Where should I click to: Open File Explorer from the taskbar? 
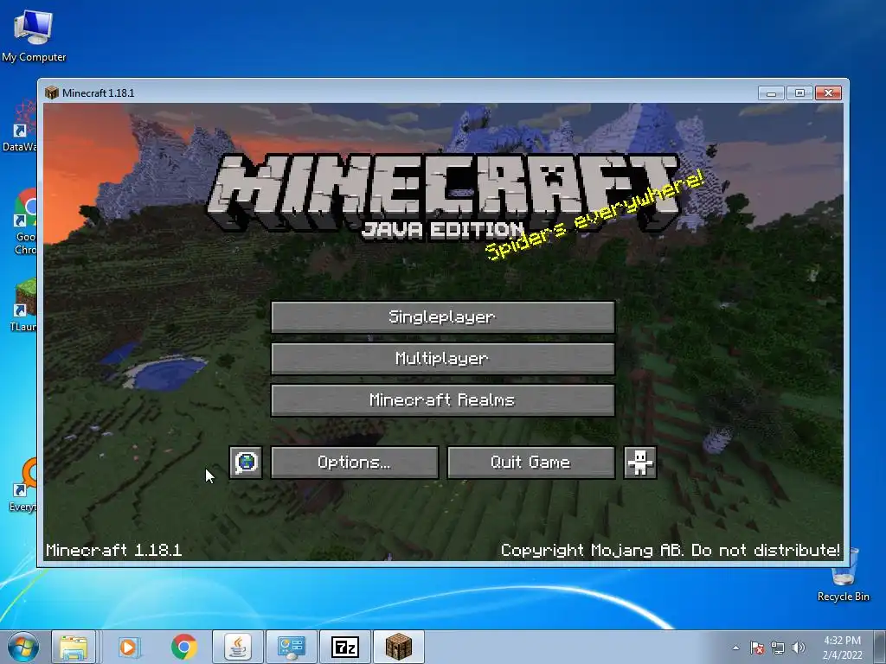[74, 647]
